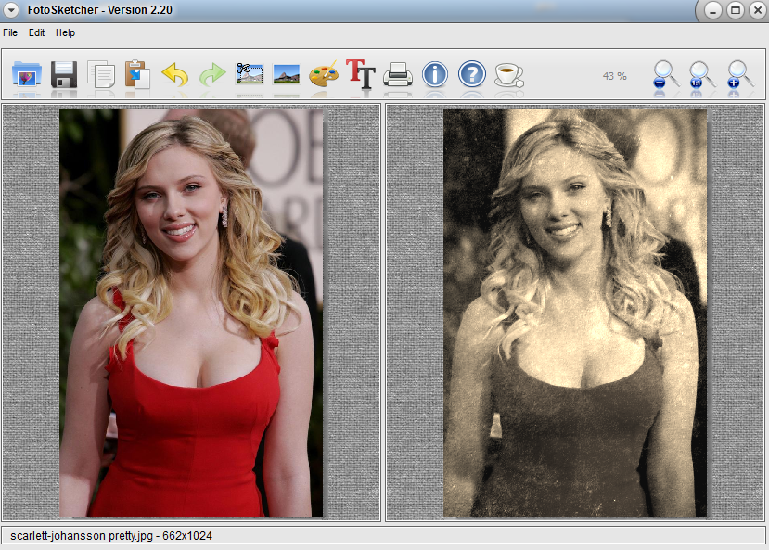Close the FotoSketcher window
Viewport: 769px width, 550px height.
click(x=757, y=10)
